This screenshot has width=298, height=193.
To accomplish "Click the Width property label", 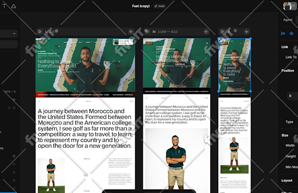I will click(290, 145).
